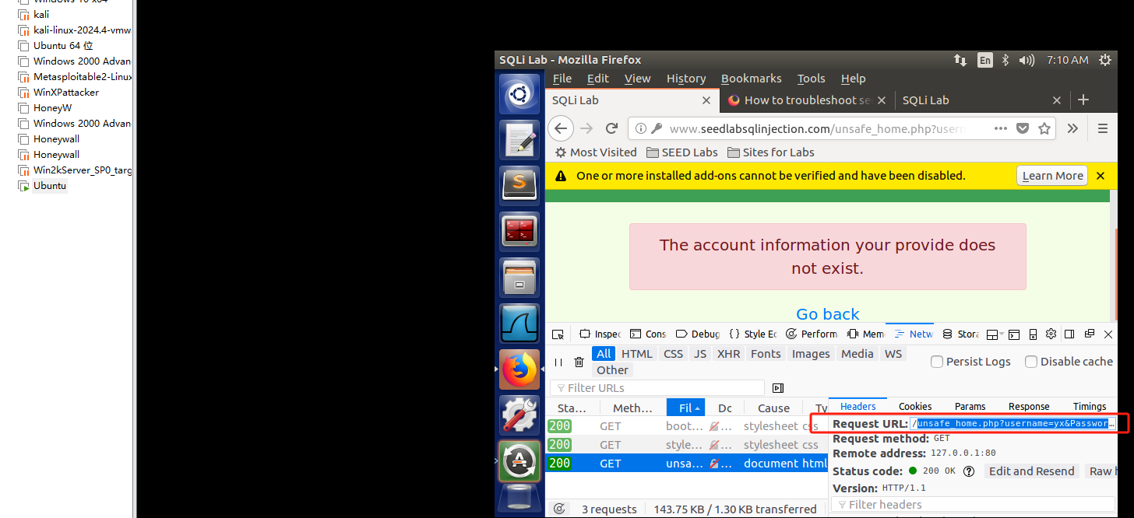1134x518 pixels.
Task: Open keyboard language En indicator
Action: click(985, 60)
